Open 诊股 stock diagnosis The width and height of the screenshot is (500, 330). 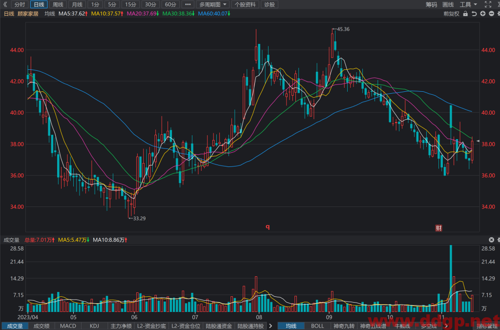pyautogui.click(x=270, y=4)
